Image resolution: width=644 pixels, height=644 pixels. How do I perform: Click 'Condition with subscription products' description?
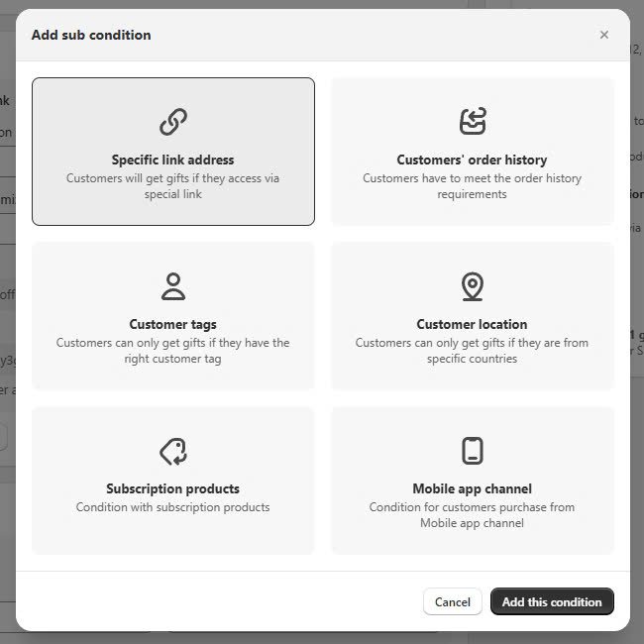pyautogui.click(x=173, y=507)
